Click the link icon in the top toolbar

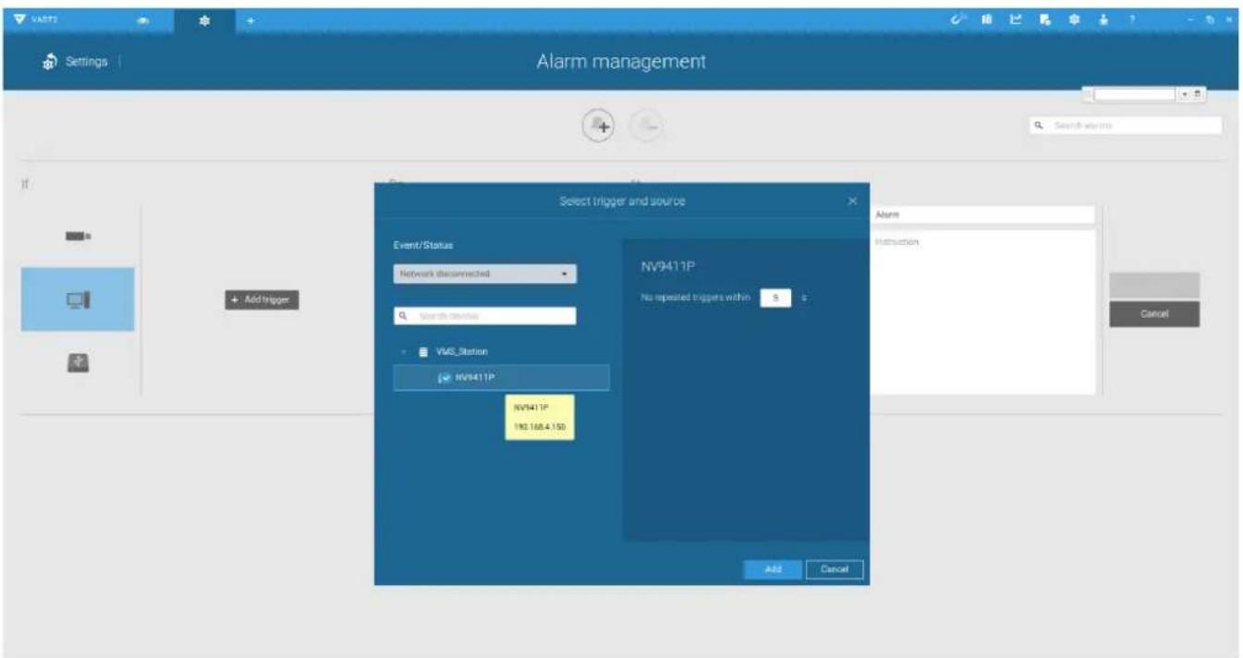(x=959, y=19)
